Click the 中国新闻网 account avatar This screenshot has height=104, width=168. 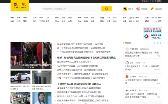coord(127,49)
